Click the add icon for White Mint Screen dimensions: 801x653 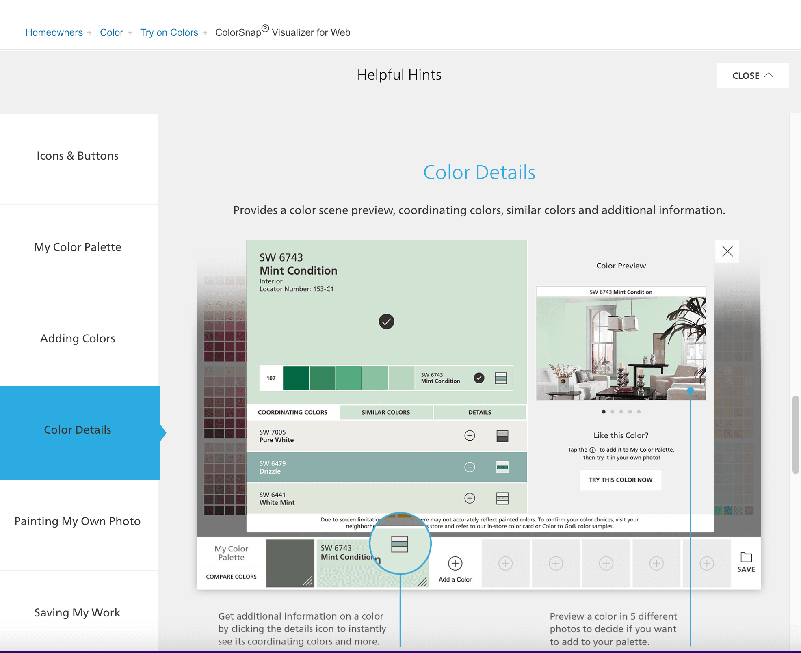point(470,498)
